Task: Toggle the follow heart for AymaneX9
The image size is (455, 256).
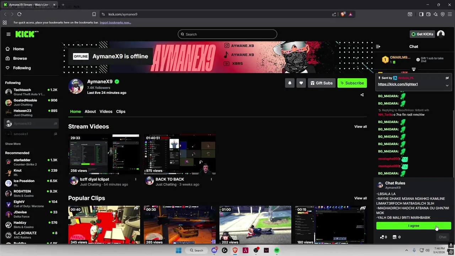Action: pyautogui.click(x=301, y=83)
